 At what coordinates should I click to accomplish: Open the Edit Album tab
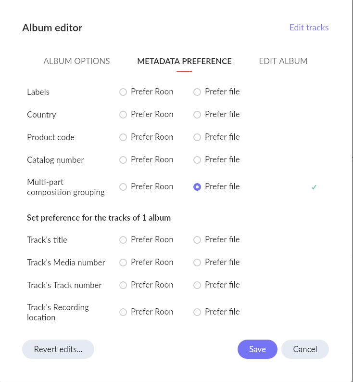click(x=283, y=61)
